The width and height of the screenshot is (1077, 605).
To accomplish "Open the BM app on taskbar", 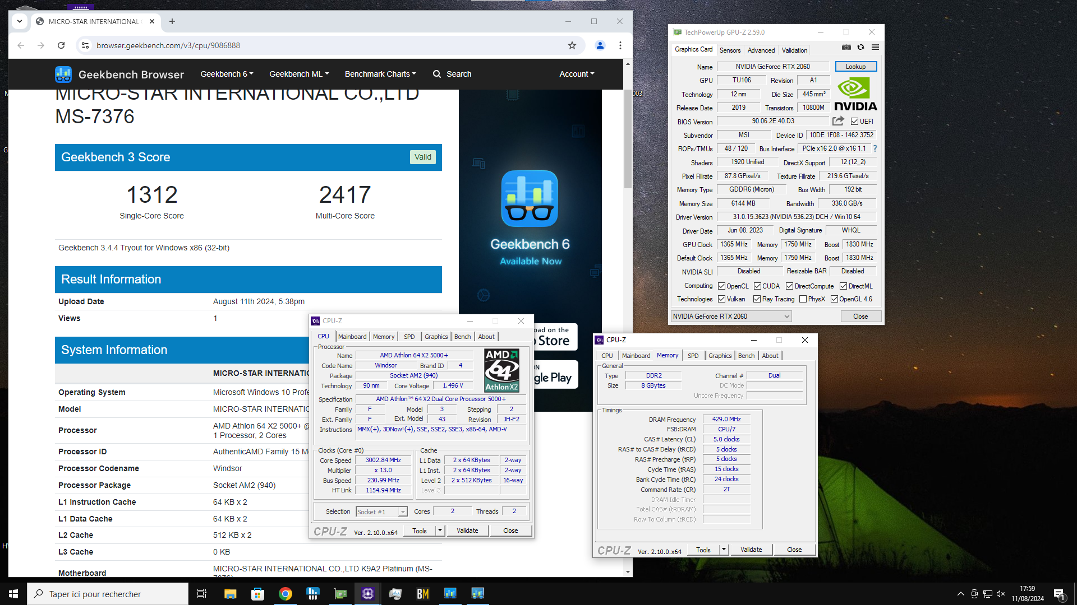I will click(422, 594).
